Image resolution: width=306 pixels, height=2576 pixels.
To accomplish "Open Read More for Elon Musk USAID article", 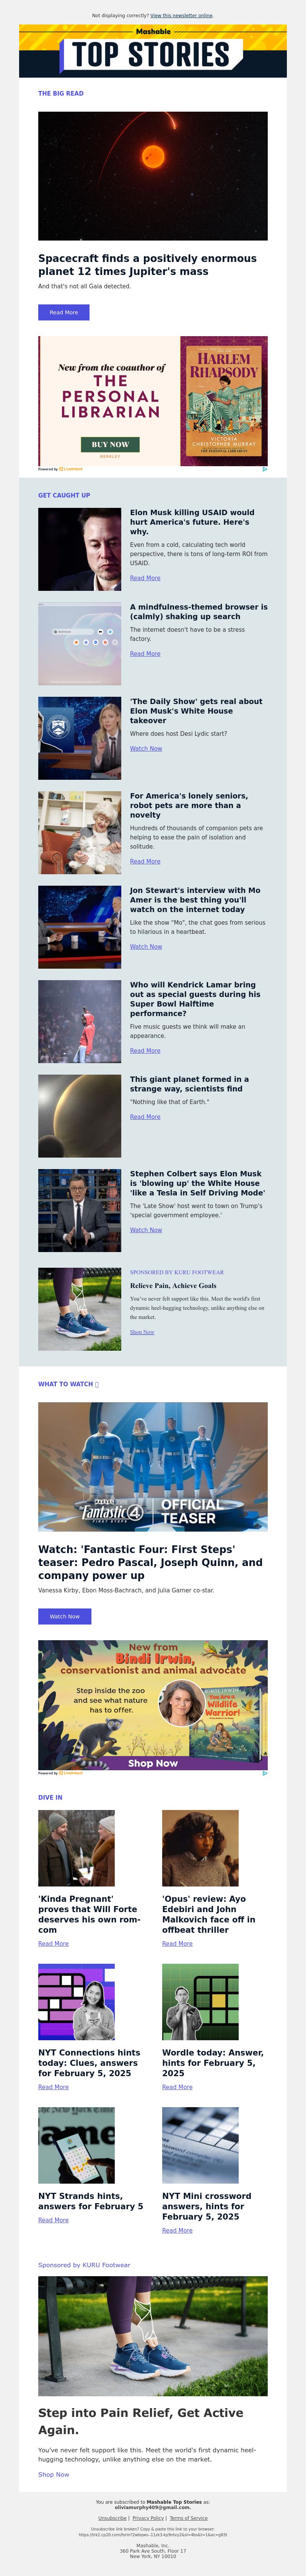I will pos(145,578).
